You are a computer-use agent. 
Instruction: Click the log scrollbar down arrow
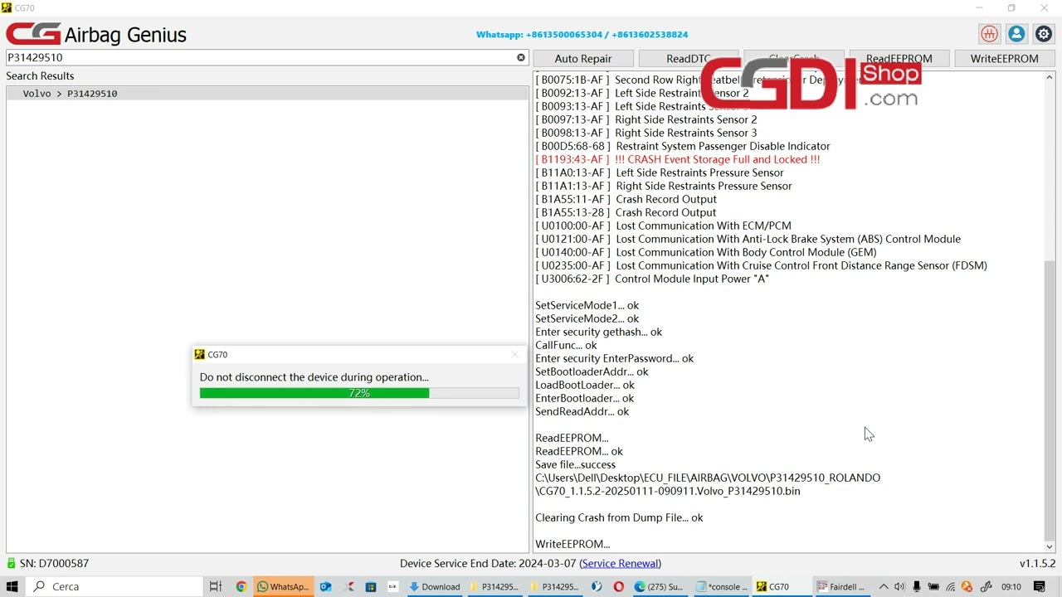tap(1050, 546)
